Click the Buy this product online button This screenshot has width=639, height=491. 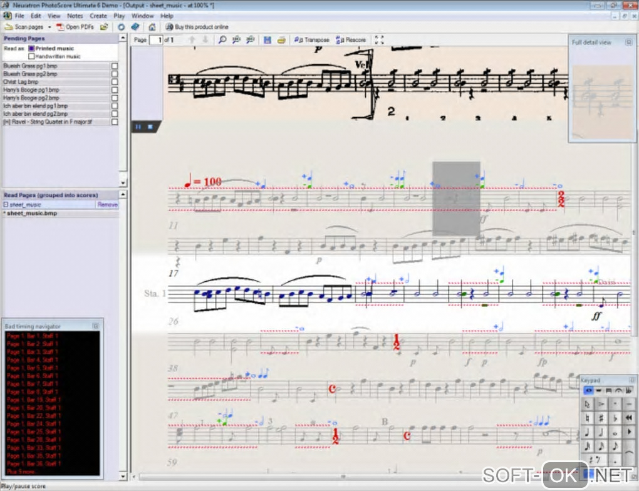[197, 27]
